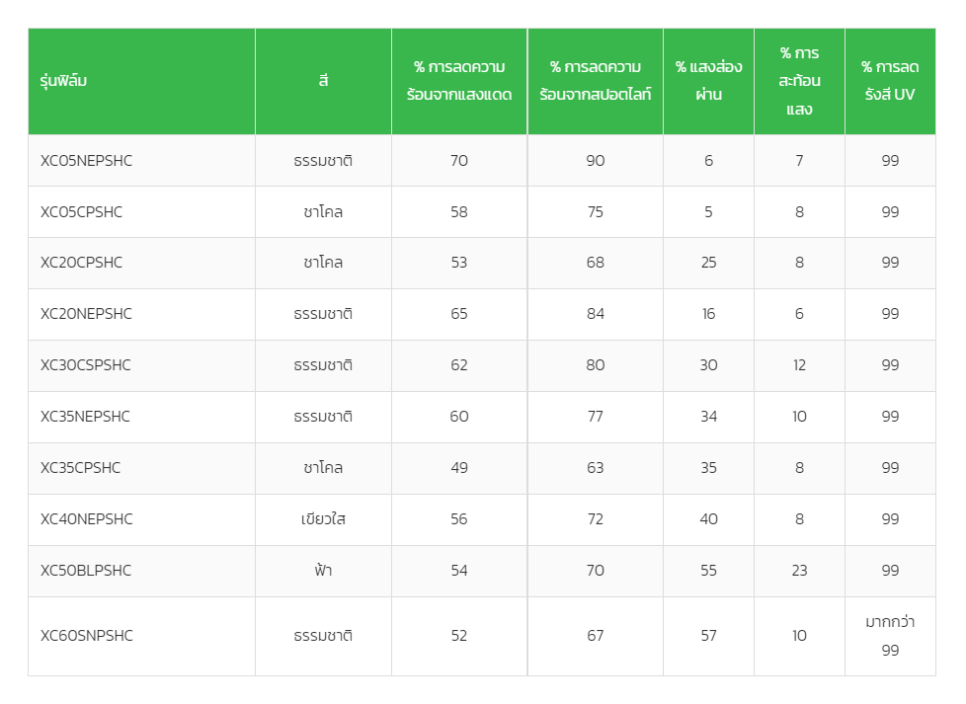This screenshot has width=966, height=704.
Task: Click spotlight heat value 63 for XC35CPSHC
Action: point(596,467)
